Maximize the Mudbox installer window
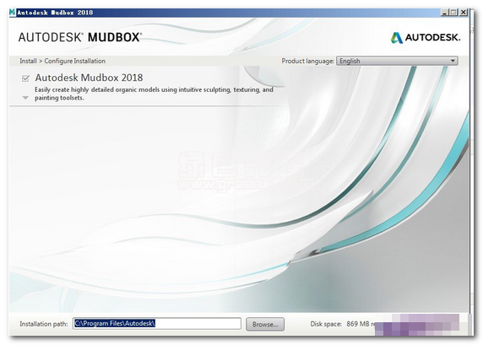Image resolution: width=483 pixels, height=345 pixels. click(453, 13)
